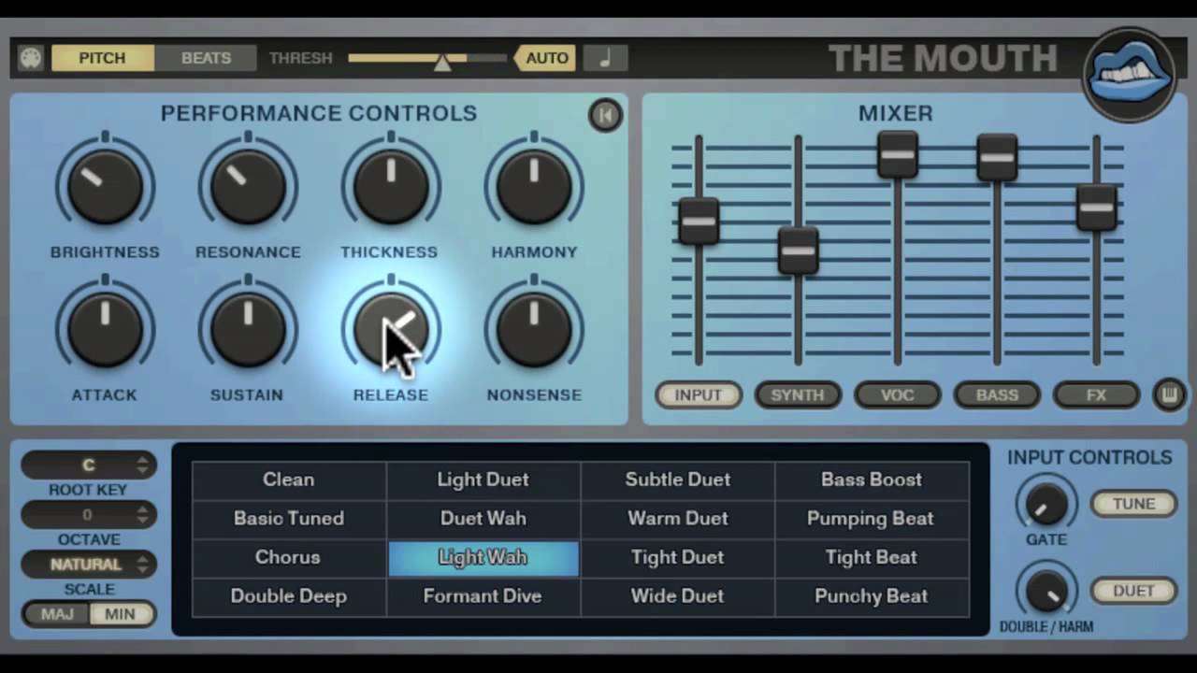Click the blue lips logo icon
1197x673 pixels.
coord(1130,75)
